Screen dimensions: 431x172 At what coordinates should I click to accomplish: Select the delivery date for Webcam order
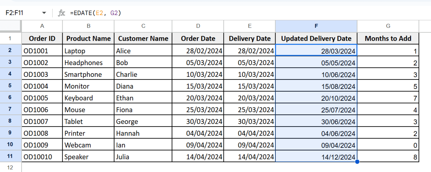(249, 145)
